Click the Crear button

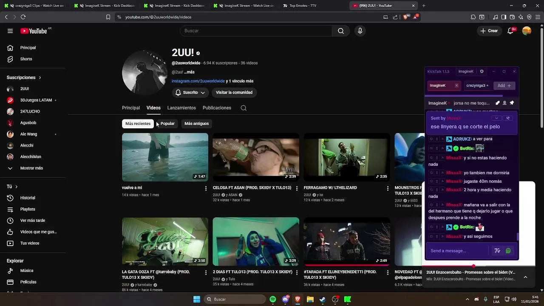pyautogui.click(x=489, y=31)
